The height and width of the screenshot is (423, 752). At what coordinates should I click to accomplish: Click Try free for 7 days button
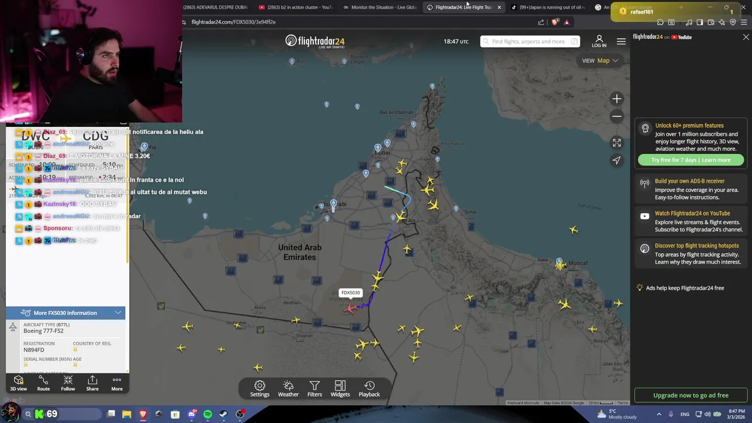pyautogui.click(x=691, y=160)
